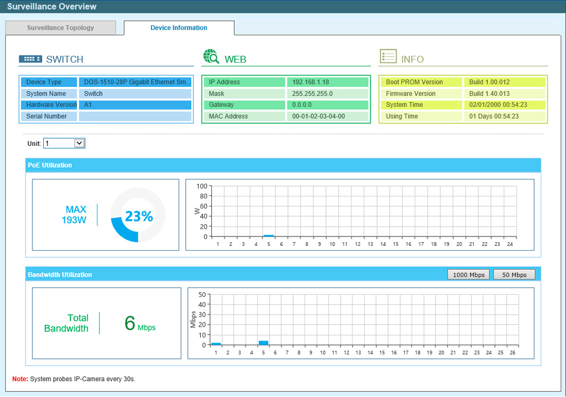
Task: Click the INFO list icon
Action: [x=388, y=56]
